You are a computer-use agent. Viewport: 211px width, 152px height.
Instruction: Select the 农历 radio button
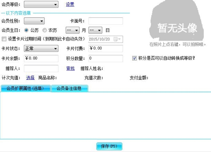pos(44,30)
